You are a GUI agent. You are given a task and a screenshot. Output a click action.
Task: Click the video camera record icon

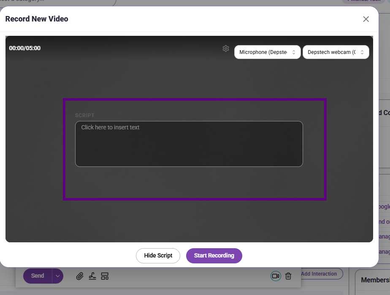(276, 276)
